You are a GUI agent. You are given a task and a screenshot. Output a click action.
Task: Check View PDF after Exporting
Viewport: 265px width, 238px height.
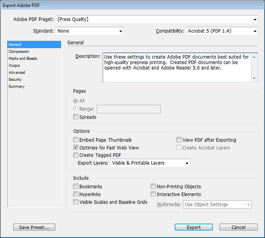[178, 140]
